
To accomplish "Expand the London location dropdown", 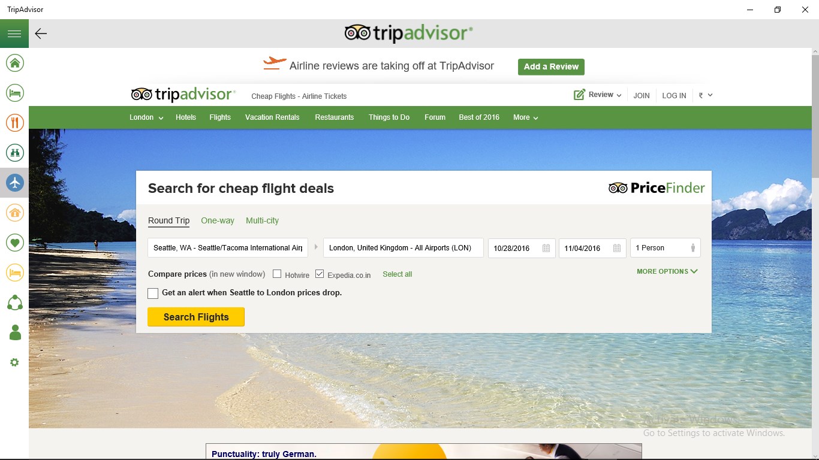I will (146, 117).
